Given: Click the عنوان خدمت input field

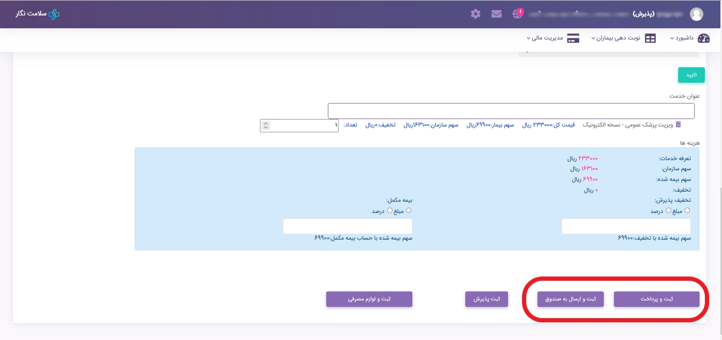Looking at the screenshot, I should point(511,111).
